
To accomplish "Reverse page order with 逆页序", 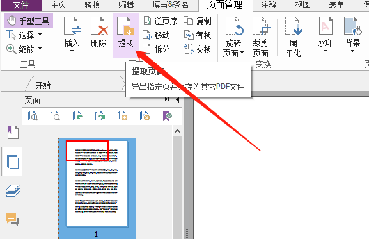I will (161, 21).
